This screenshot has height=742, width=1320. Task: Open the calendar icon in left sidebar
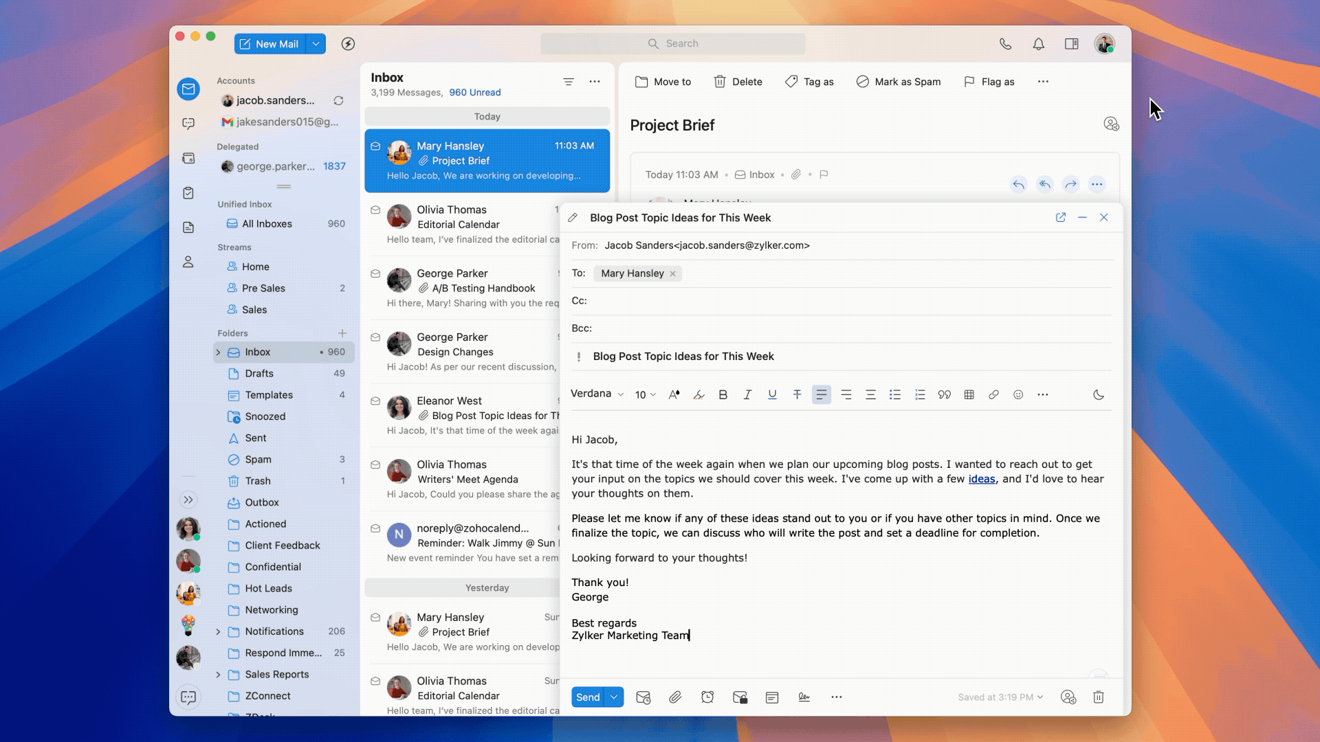(188, 158)
